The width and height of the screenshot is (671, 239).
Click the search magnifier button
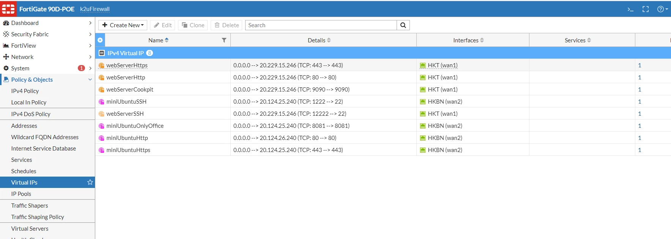[403, 25]
